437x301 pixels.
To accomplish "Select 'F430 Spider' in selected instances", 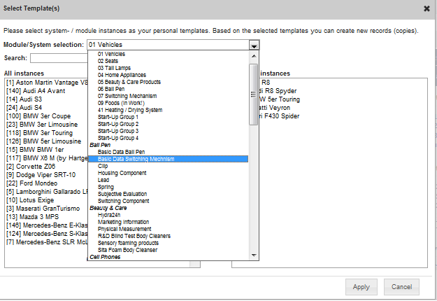I will pyautogui.click(x=279, y=116).
